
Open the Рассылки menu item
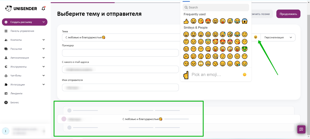[x=16, y=49]
